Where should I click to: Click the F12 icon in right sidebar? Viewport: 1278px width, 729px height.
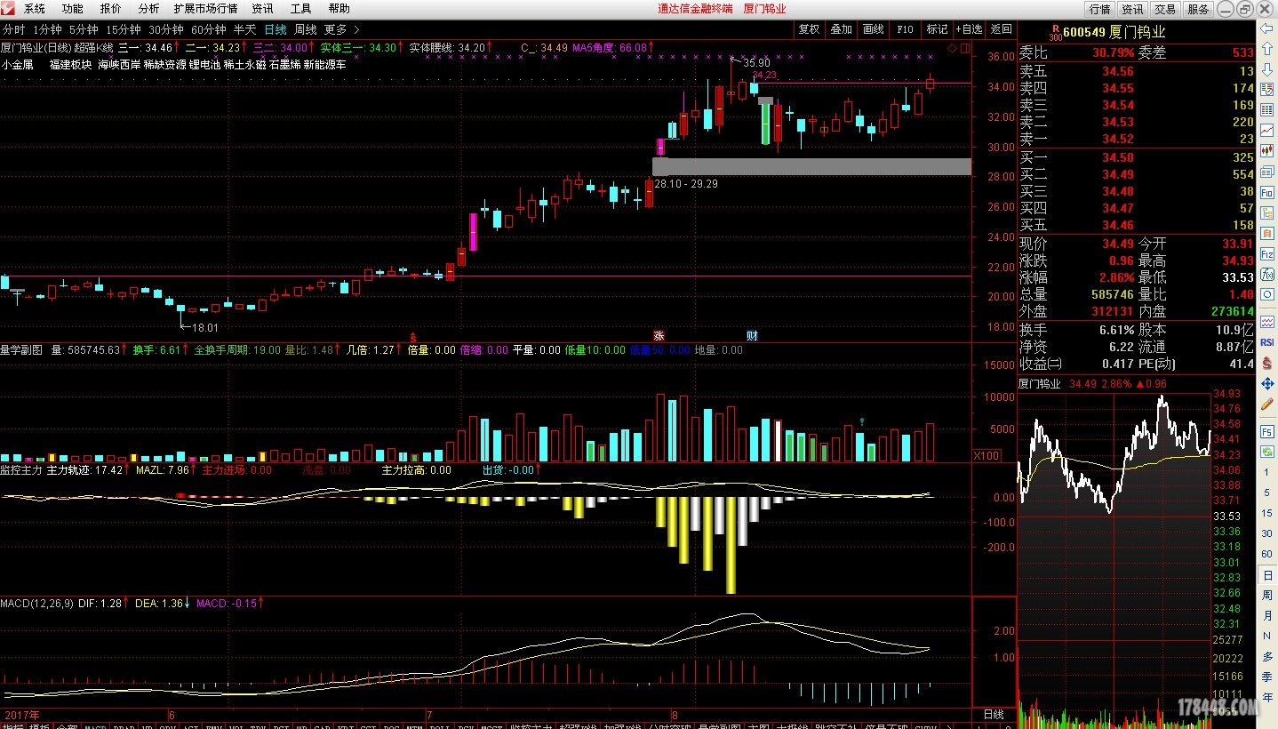1266,252
